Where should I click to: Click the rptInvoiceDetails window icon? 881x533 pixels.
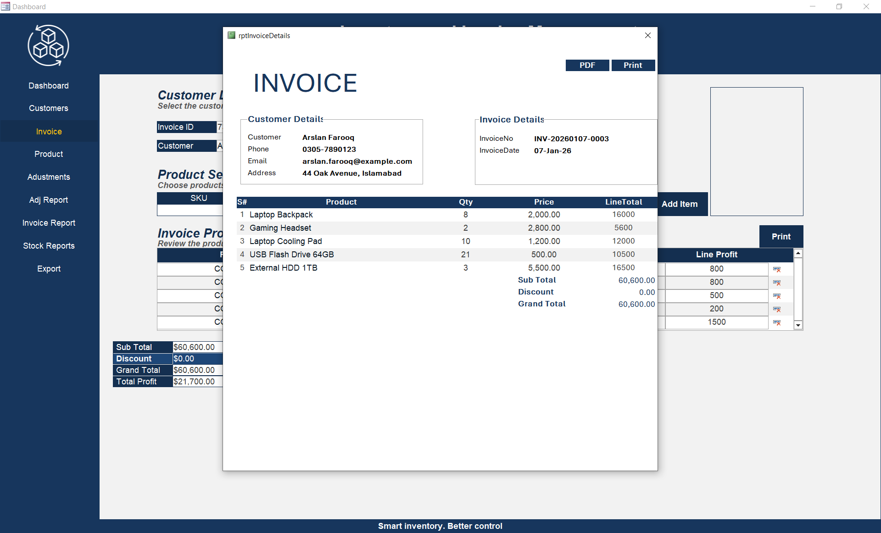231,35
